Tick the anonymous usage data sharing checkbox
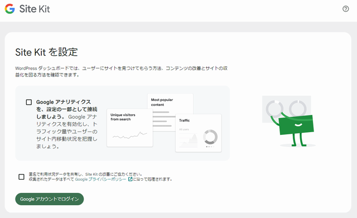Viewport: 357px width, 218px height. click(21, 177)
